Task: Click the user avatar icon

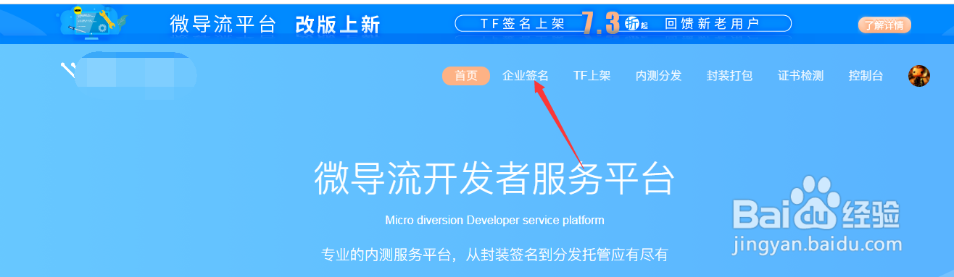Action: [919, 76]
